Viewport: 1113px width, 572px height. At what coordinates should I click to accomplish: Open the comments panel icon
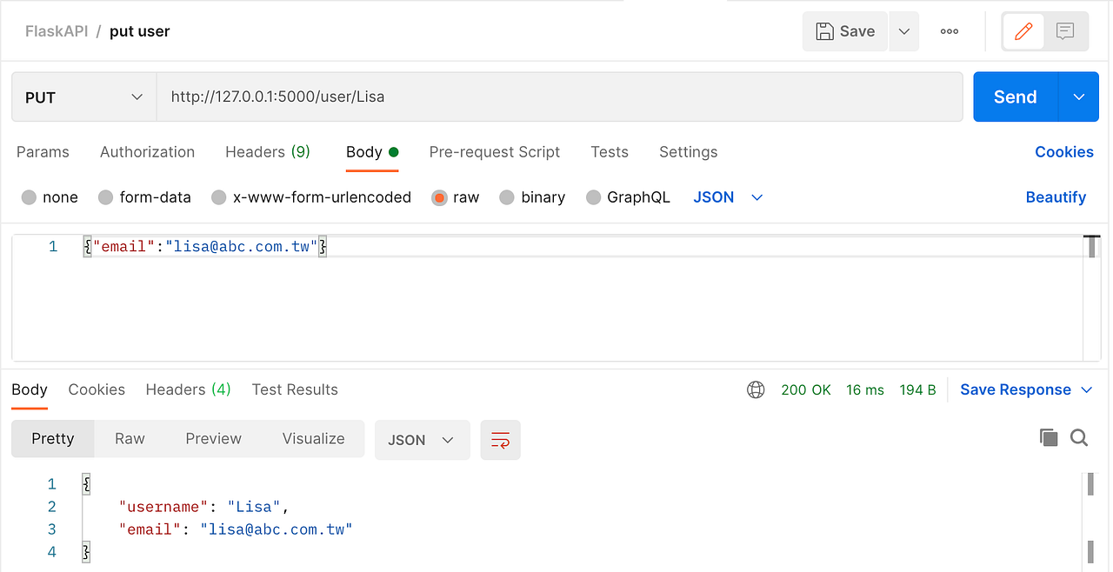tap(1065, 30)
